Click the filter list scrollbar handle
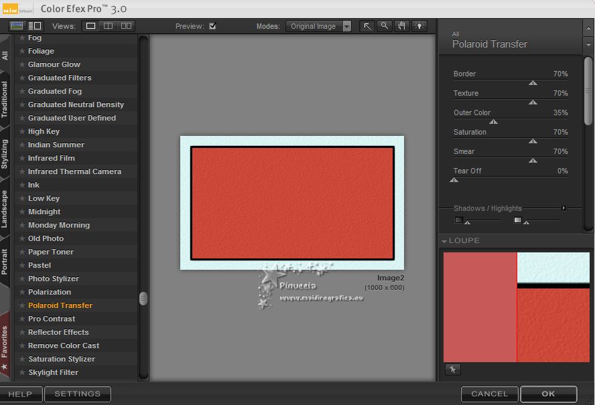This screenshot has height=405, width=595. (143, 299)
